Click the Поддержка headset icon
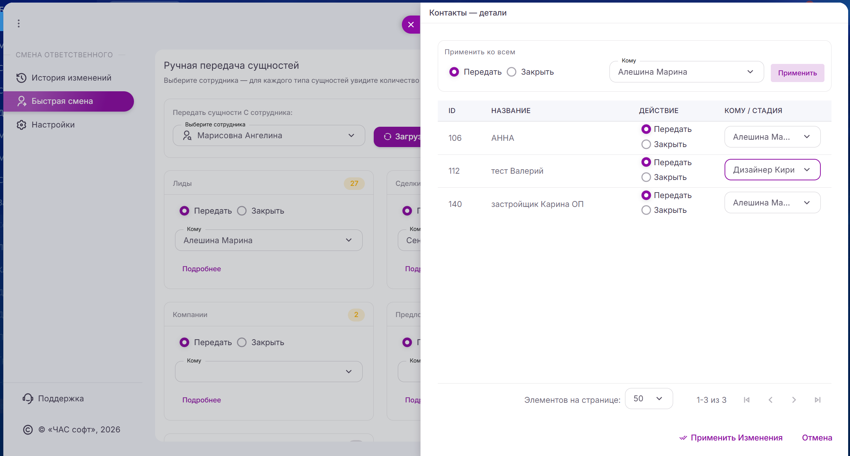 pos(28,398)
